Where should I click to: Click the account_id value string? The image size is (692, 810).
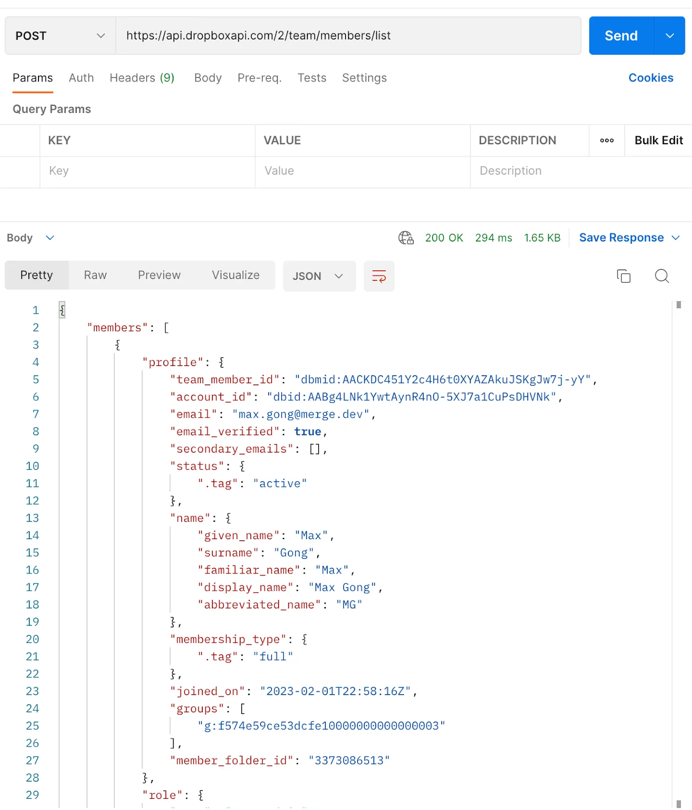[x=412, y=397]
